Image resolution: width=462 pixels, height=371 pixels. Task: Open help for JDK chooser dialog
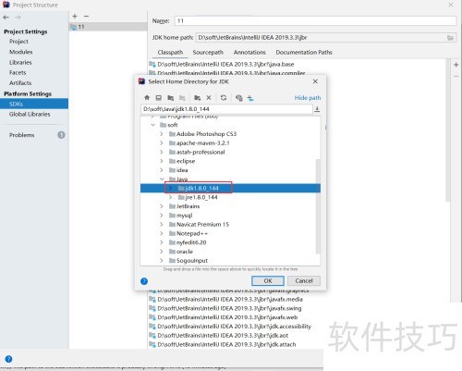pyautogui.click(x=144, y=281)
